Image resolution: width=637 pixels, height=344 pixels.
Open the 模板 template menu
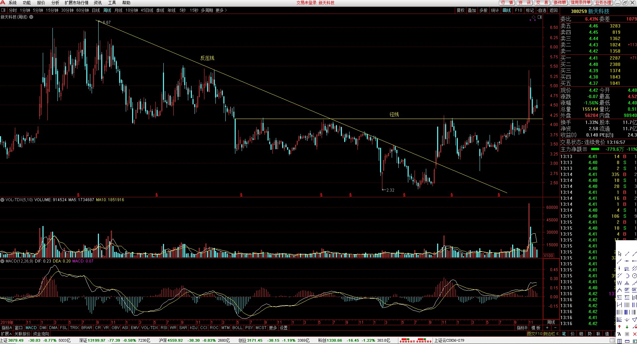pos(536,328)
